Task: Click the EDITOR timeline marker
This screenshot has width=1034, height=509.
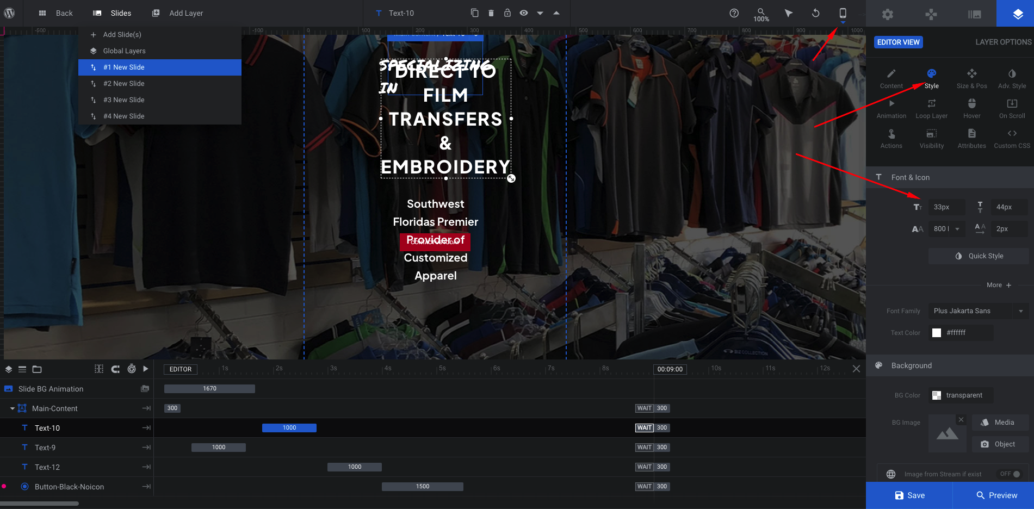Action: click(181, 369)
